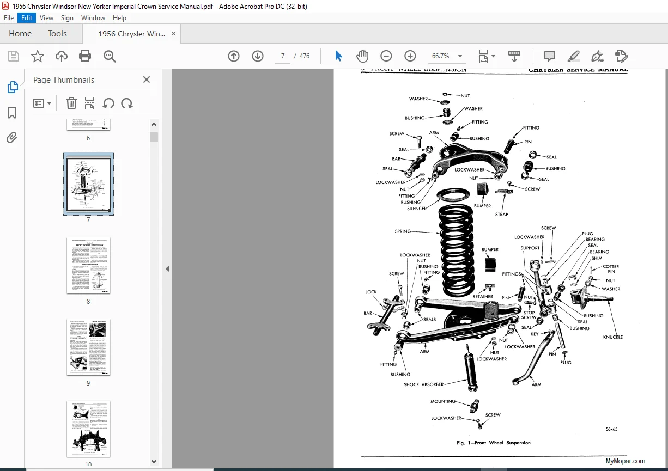Select page 9 thumbnail
The height and width of the screenshot is (471, 668).
pos(88,347)
